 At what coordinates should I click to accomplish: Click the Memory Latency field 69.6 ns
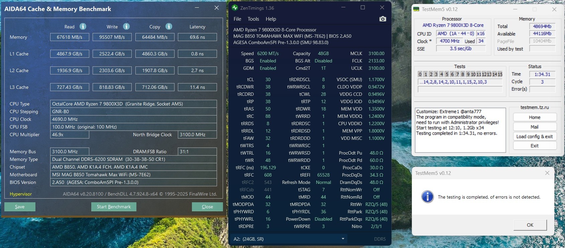(x=197, y=37)
